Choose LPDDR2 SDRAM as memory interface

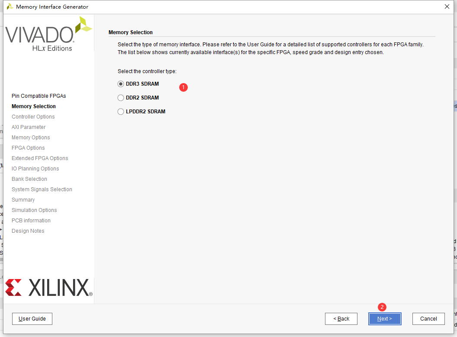120,112
